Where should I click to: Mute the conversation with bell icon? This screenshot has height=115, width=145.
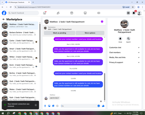tap(120, 39)
